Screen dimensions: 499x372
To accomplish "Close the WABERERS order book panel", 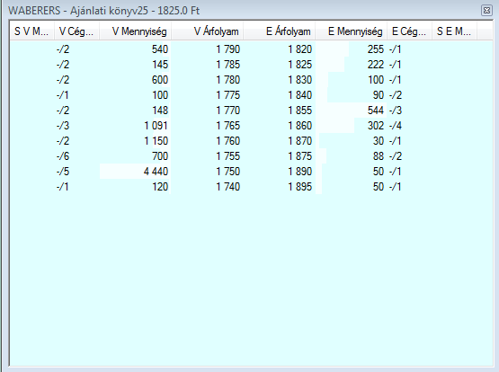I will point(486,11).
